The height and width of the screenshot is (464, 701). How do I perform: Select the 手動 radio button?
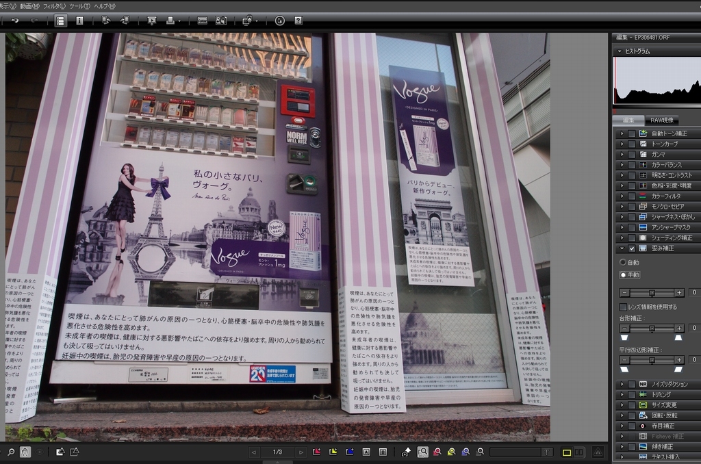[623, 275]
